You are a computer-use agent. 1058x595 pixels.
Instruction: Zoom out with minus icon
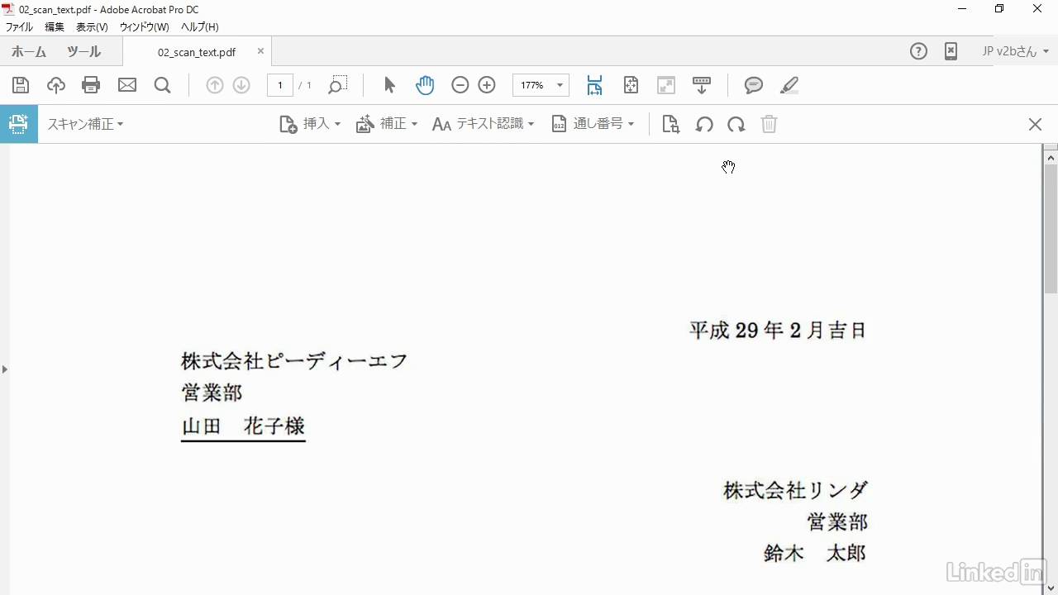(x=460, y=85)
